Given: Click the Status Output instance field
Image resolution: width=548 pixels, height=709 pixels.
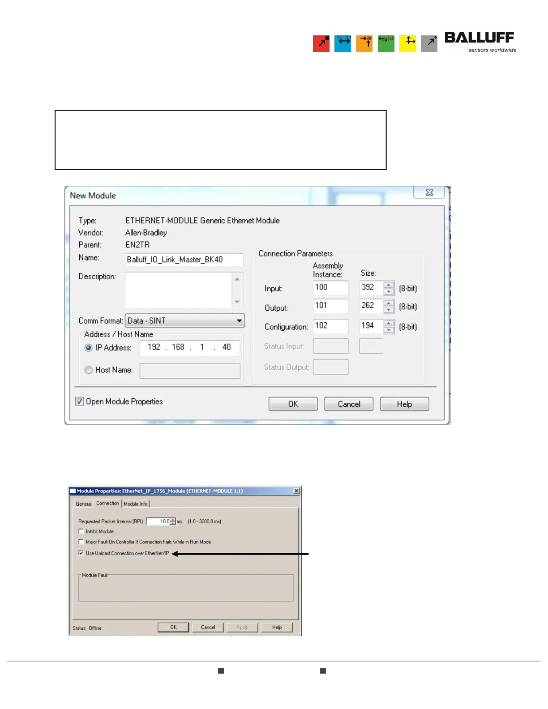Looking at the screenshot, I should coord(330,367).
